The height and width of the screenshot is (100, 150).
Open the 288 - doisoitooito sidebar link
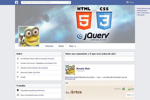[x=143, y=13]
